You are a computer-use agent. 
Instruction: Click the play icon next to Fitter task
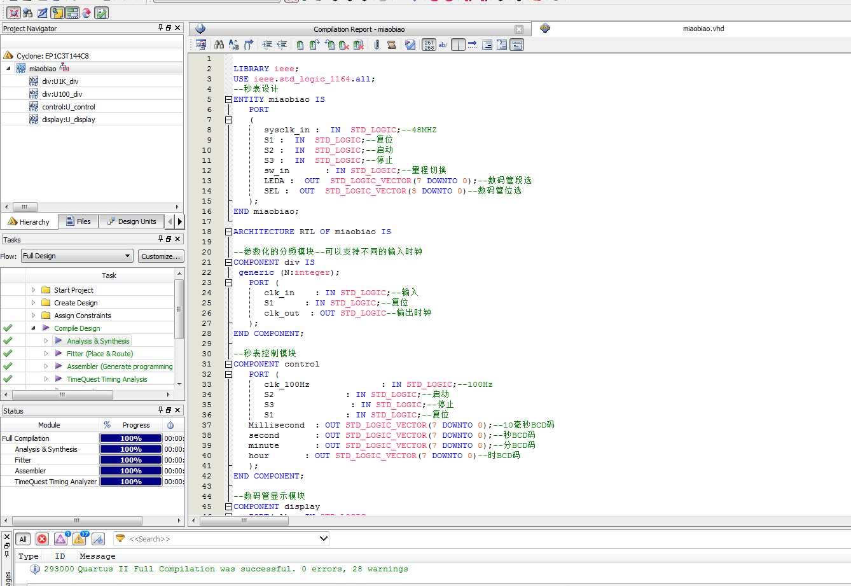pyautogui.click(x=59, y=354)
